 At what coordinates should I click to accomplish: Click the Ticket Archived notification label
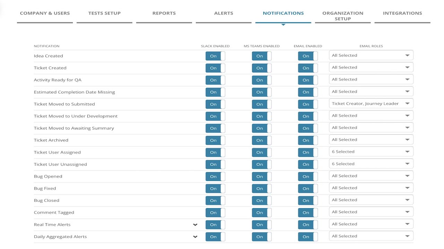click(51, 140)
